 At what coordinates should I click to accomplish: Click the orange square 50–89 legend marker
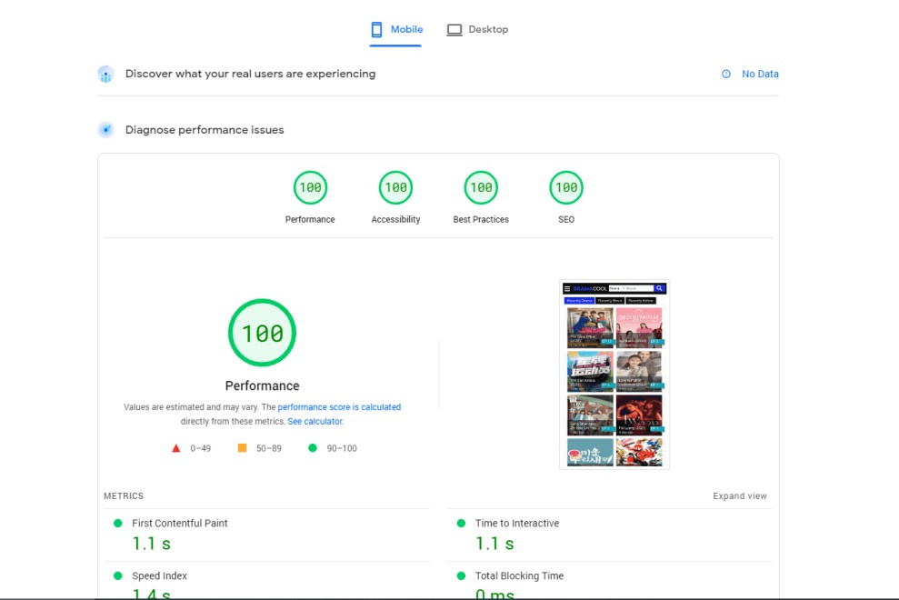coord(242,448)
